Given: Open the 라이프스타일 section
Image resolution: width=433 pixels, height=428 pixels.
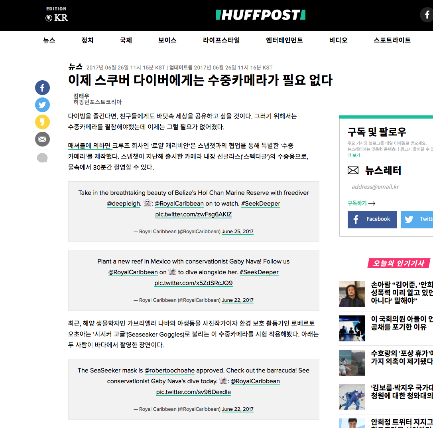Looking at the screenshot, I should (221, 40).
